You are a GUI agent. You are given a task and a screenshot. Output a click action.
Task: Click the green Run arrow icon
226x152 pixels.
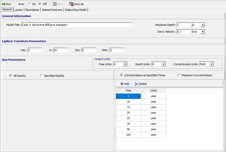click(4, 4)
